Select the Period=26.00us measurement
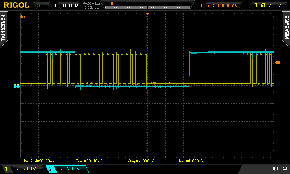 39,161
